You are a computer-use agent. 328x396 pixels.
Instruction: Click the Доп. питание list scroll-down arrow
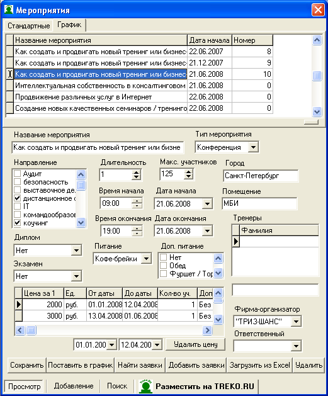click(218, 273)
